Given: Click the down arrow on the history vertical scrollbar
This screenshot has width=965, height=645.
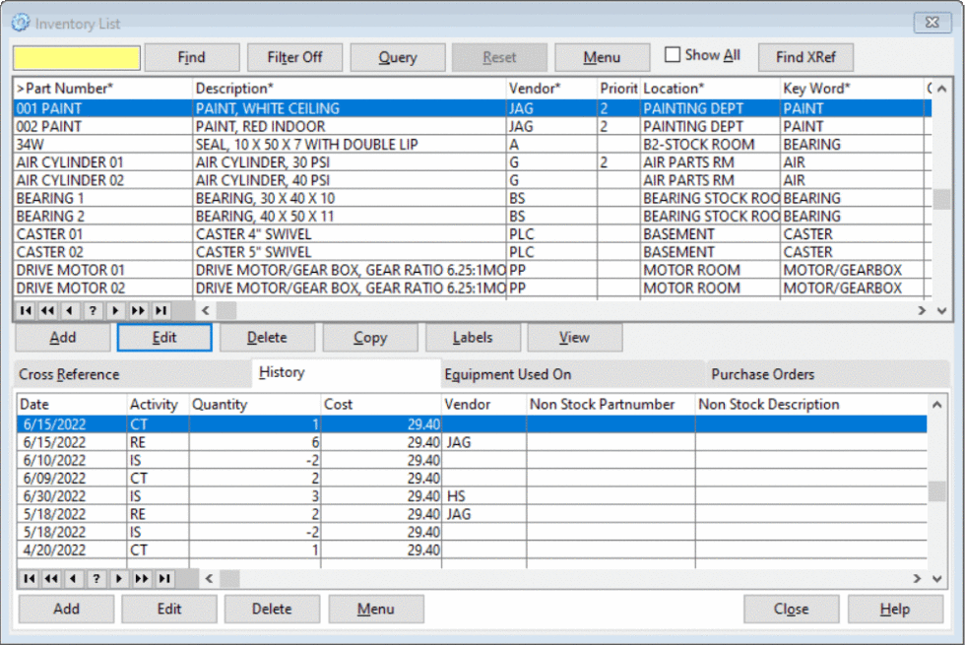Looking at the screenshot, I should (937, 579).
